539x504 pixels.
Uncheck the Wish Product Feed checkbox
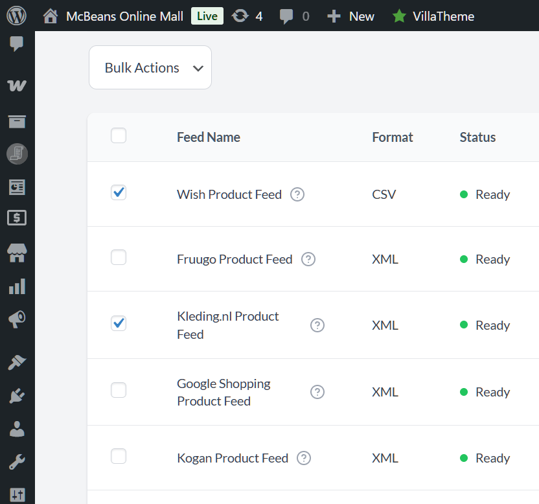click(x=119, y=192)
